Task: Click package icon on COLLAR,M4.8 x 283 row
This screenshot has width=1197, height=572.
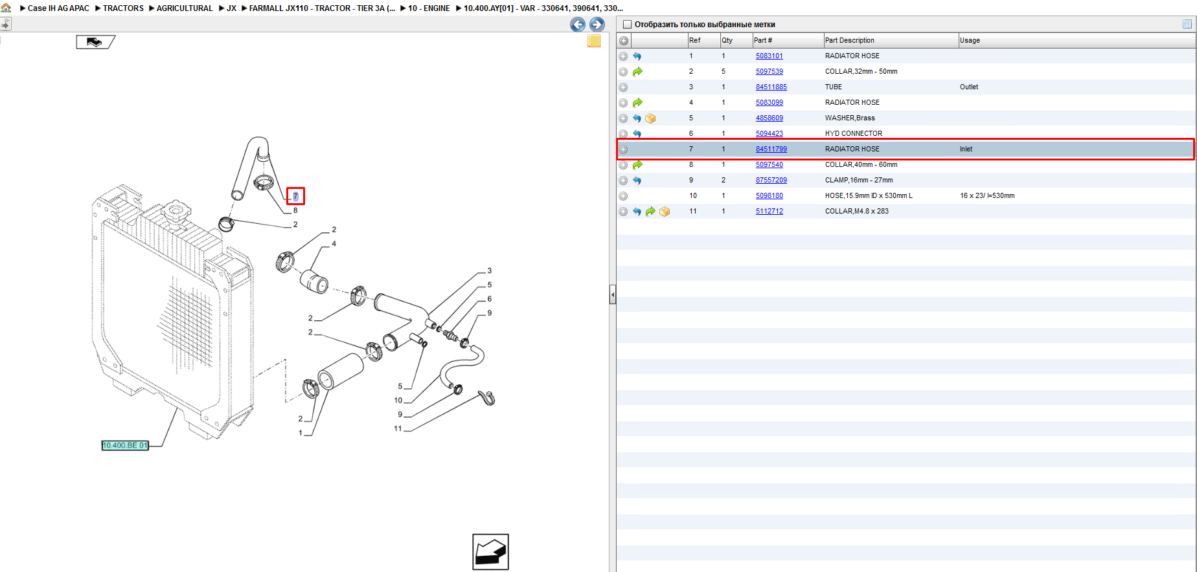Action: tap(665, 212)
